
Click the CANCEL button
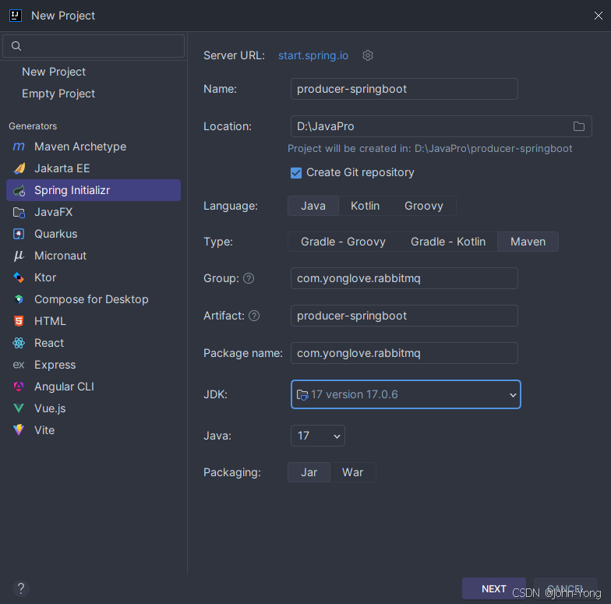point(566,588)
